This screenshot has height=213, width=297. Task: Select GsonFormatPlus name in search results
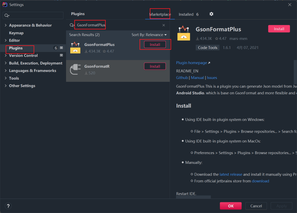[100, 45]
